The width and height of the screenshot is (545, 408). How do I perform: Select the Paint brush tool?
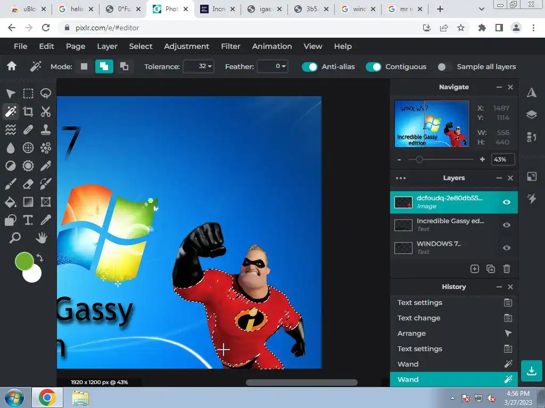[11, 184]
